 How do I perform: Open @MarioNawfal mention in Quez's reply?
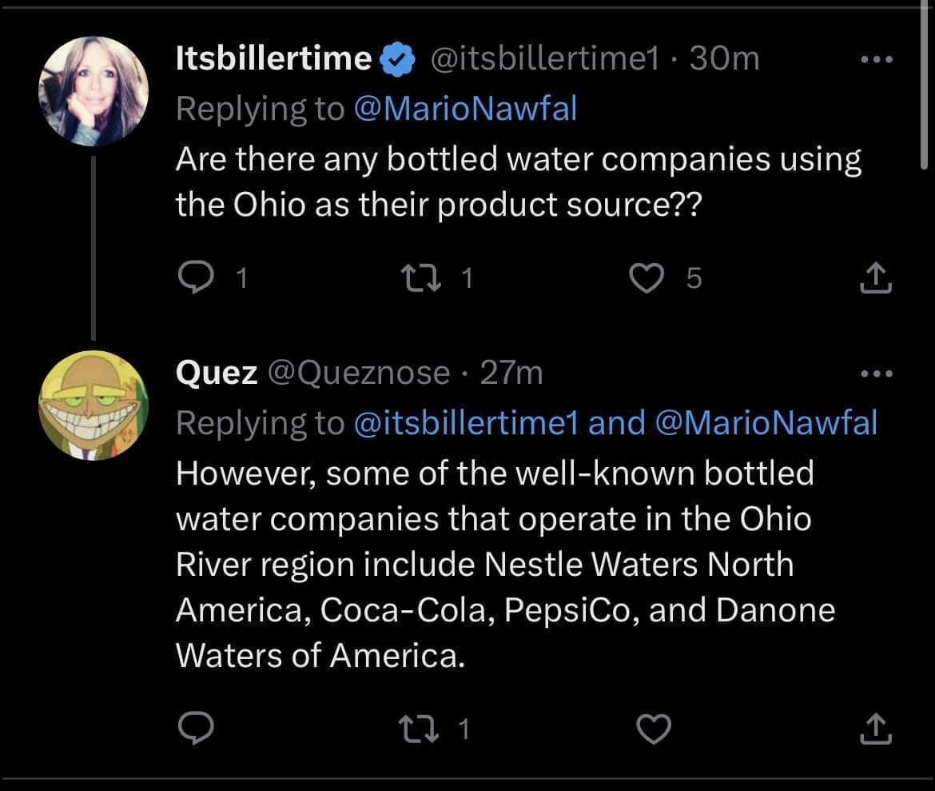point(765,422)
